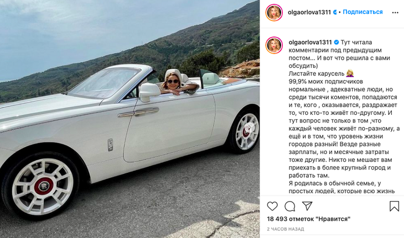Like the post with the heart icon

(272, 206)
